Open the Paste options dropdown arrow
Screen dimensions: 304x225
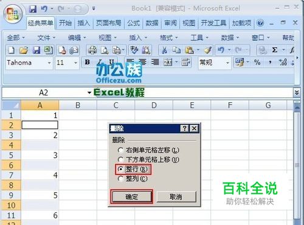(198, 50)
